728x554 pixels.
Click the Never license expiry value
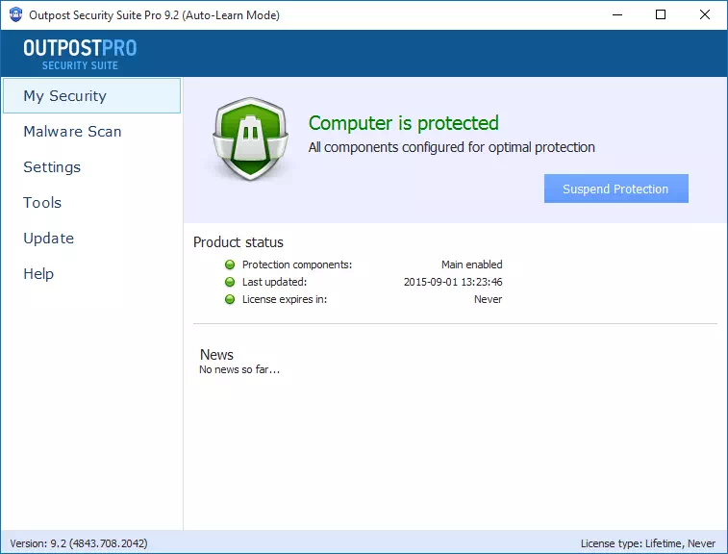pyautogui.click(x=488, y=299)
